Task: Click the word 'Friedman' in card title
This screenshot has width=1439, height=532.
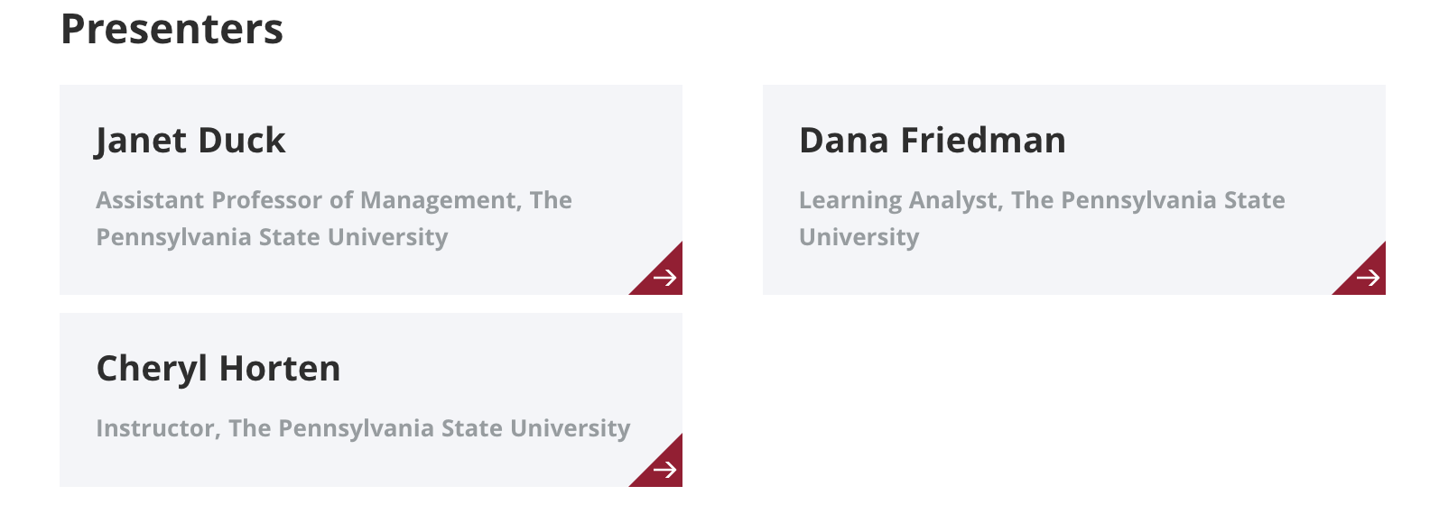Action: (x=983, y=141)
